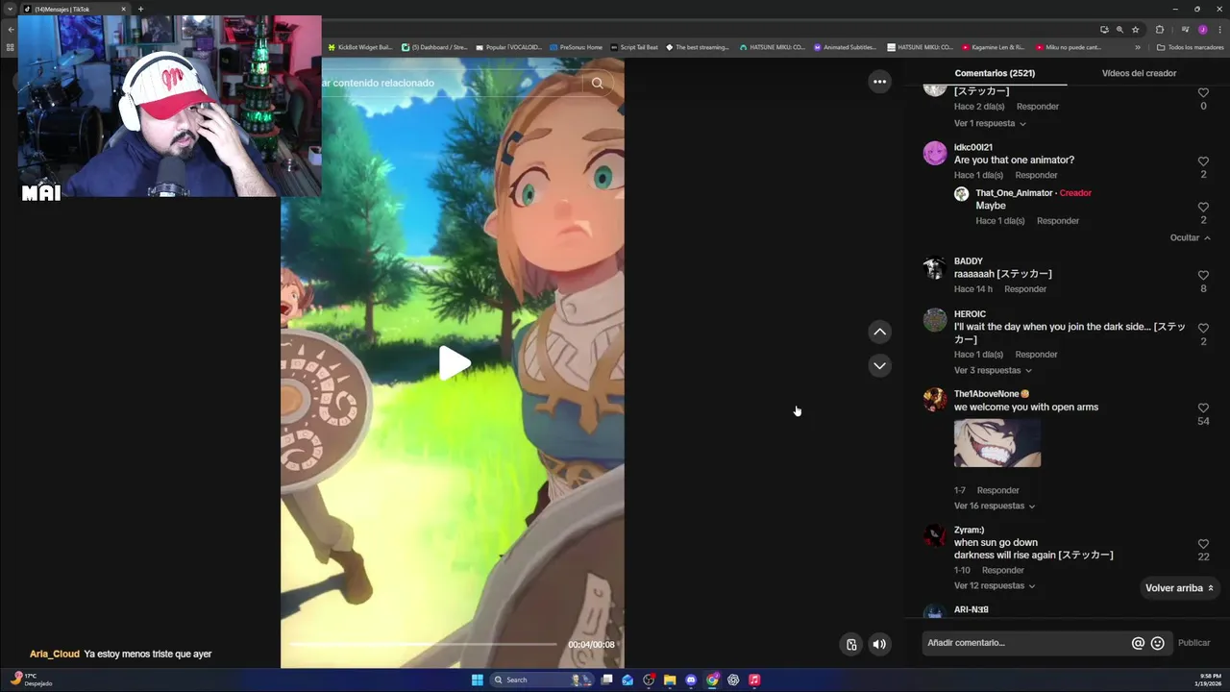
Task: Click 'Volver arriba' button
Action: click(1180, 588)
